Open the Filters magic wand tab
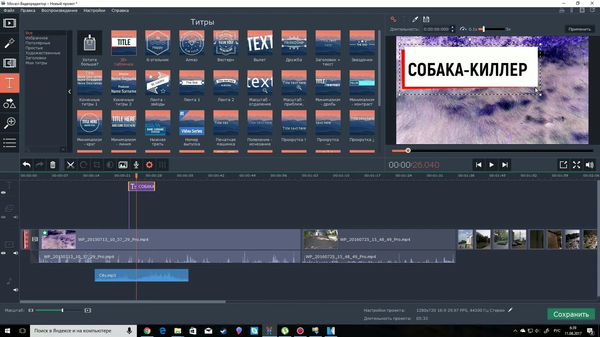Viewport: 600px width, 337px height. [x=9, y=43]
